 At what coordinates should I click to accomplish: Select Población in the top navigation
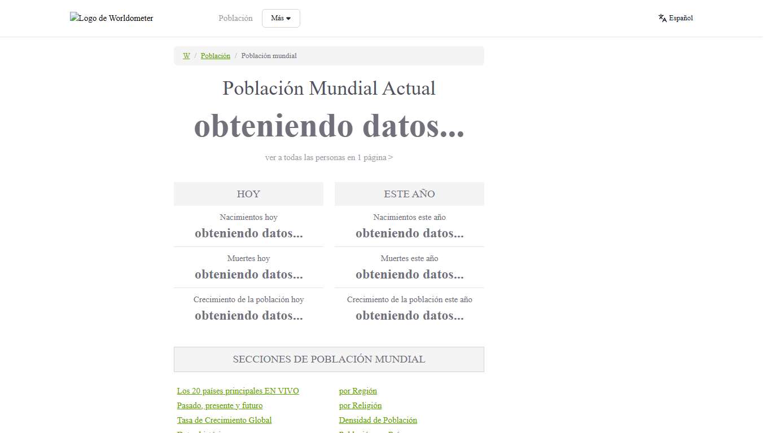(235, 17)
